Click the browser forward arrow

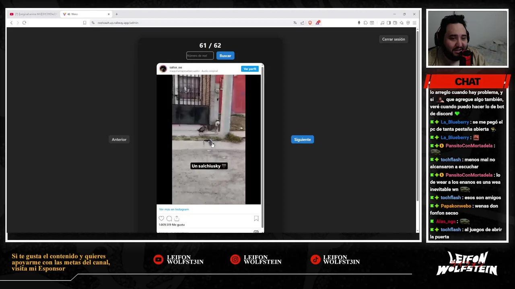[17, 23]
